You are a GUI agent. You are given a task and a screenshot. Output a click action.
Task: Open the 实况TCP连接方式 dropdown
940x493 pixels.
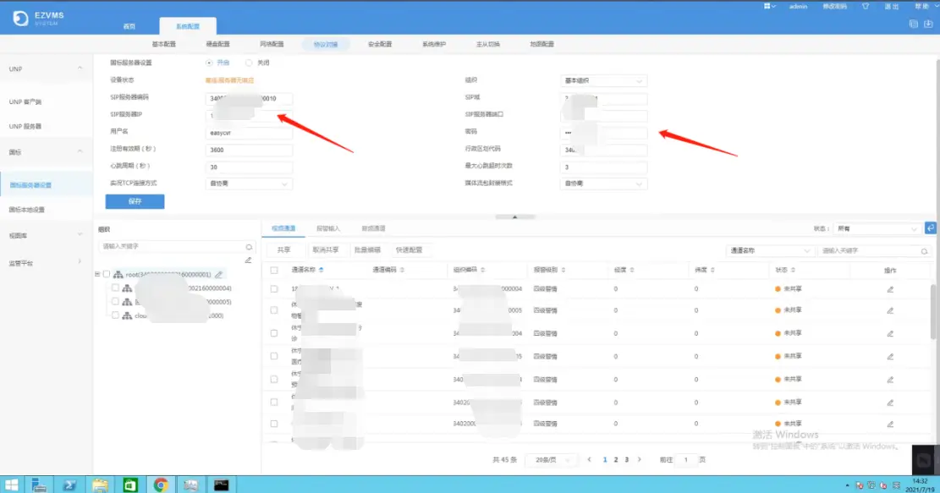[249, 184]
